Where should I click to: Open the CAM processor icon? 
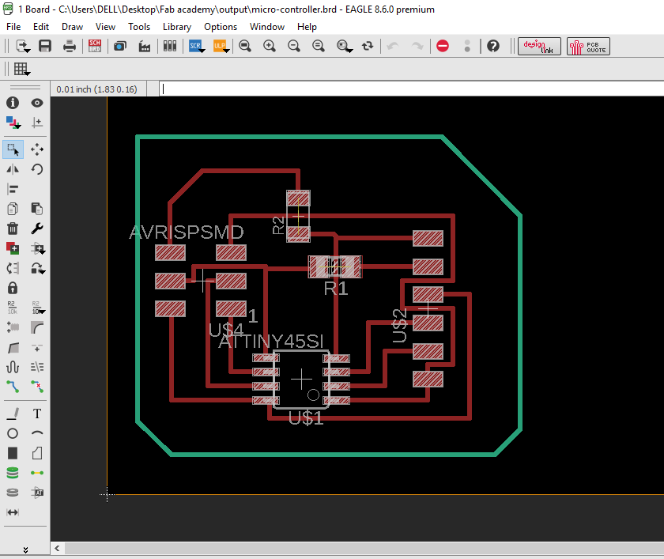[120, 46]
